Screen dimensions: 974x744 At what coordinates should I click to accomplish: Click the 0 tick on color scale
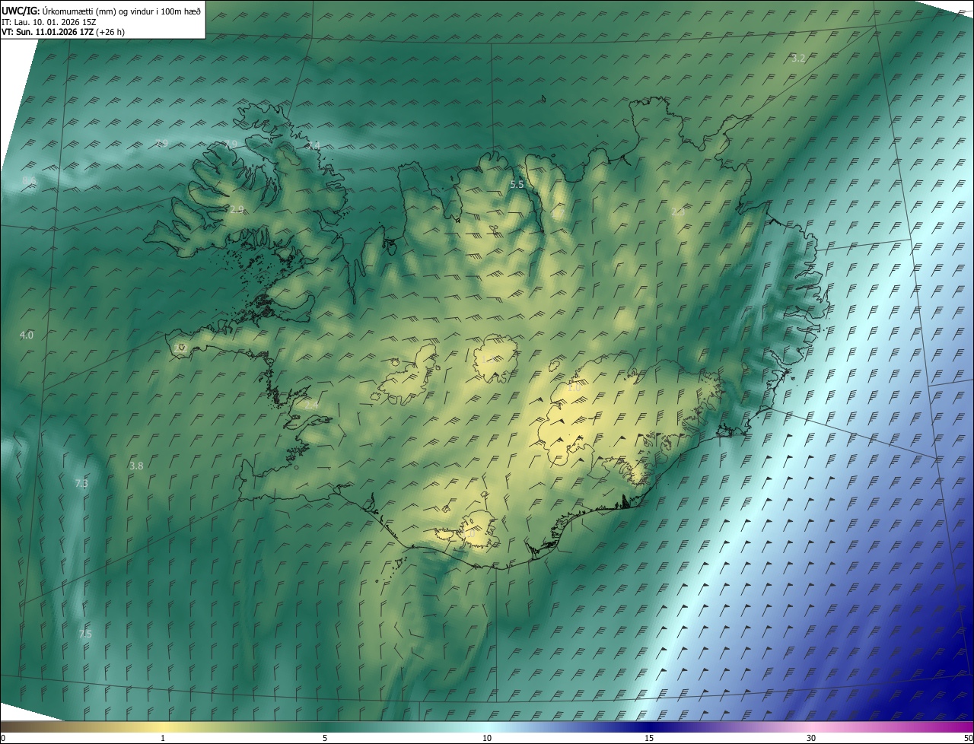click(x=3, y=738)
